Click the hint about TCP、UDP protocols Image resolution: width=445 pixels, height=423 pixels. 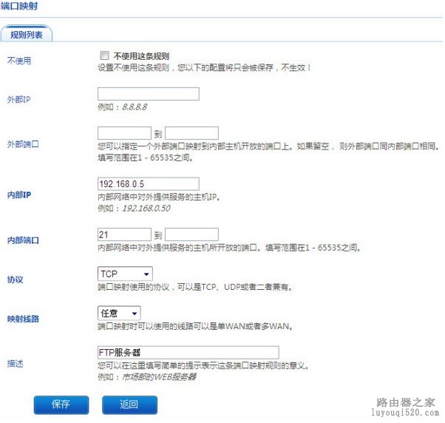pos(194,287)
